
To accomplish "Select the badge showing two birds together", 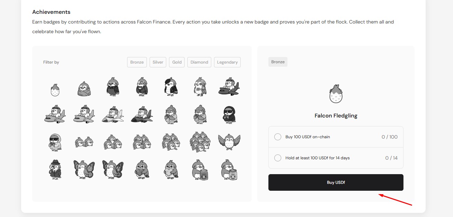I will point(84,142).
